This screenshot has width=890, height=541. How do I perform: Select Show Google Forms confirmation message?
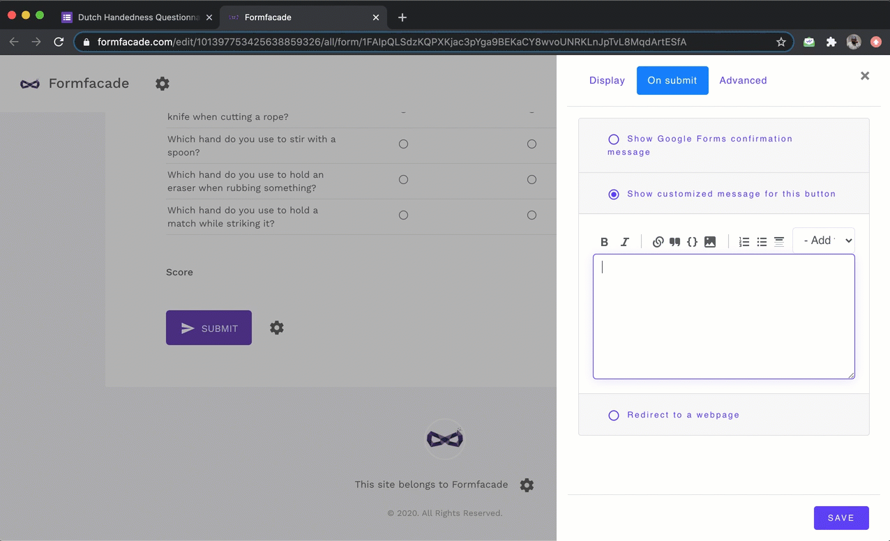pos(613,139)
